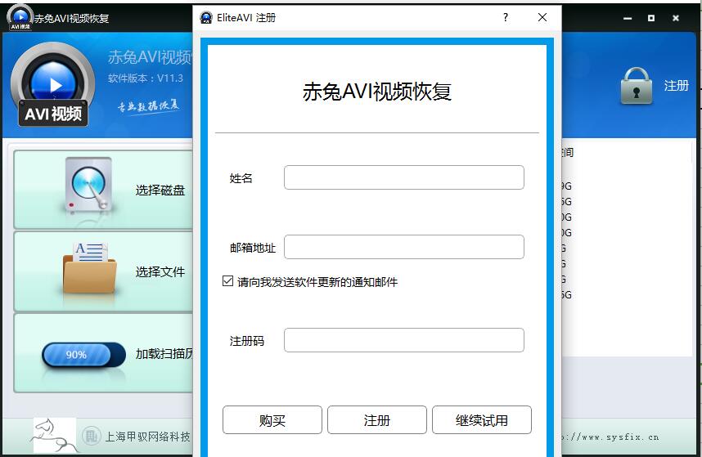Click the lock icon next to 注册
702x457 pixels.
pos(637,86)
